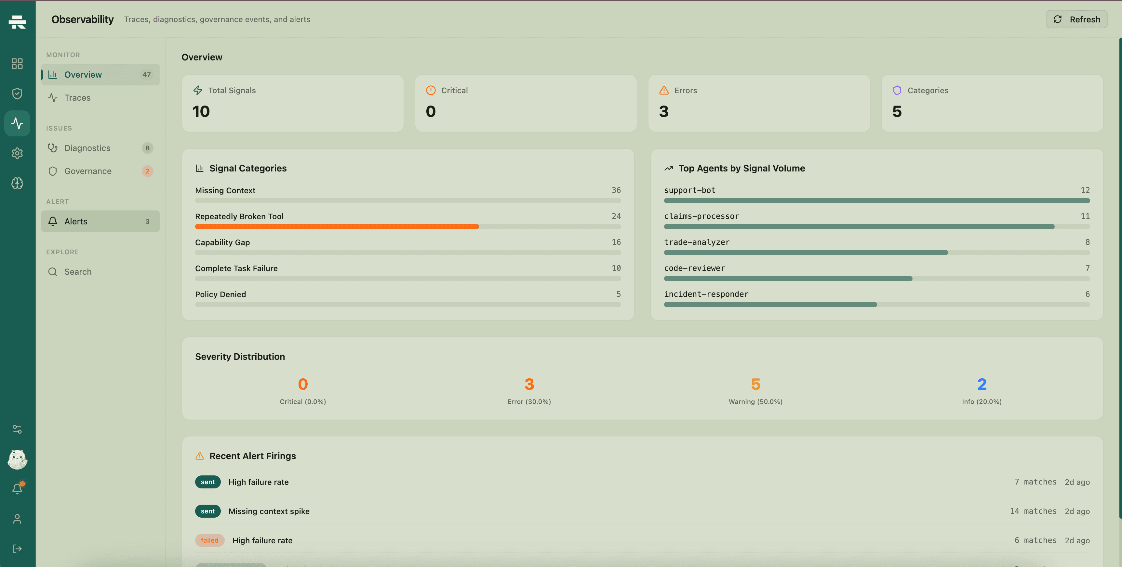The width and height of the screenshot is (1122, 567).
Task: Click the Governance shield icon
Action: coord(53,171)
